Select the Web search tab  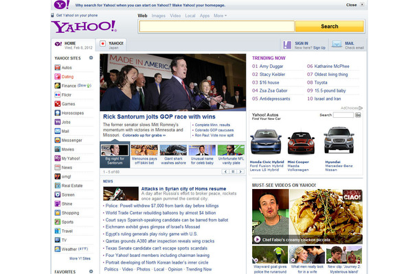click(x=142, y=16)
